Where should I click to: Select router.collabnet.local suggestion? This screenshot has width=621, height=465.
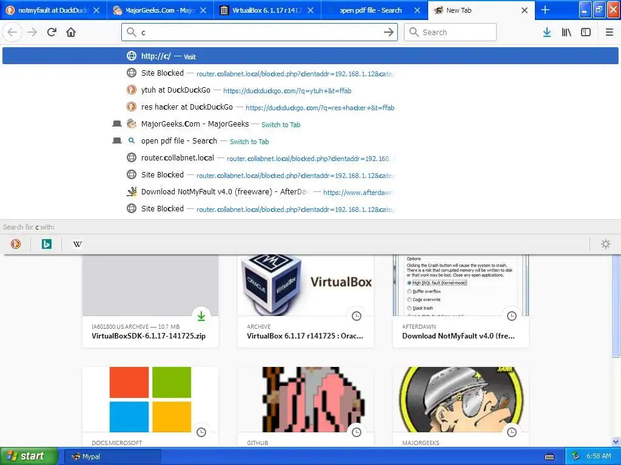(x=310, y=158)
